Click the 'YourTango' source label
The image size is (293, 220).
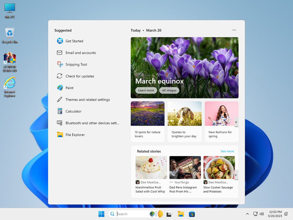(x=182, y=182)
